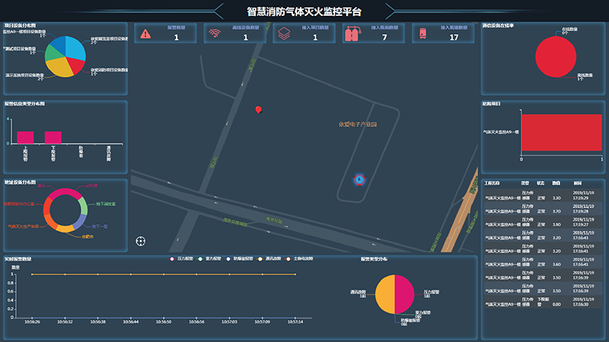This screenshot has width=609, height=342.
Task: Select the table row timed 17:19:29
Action: coord(543,195)
